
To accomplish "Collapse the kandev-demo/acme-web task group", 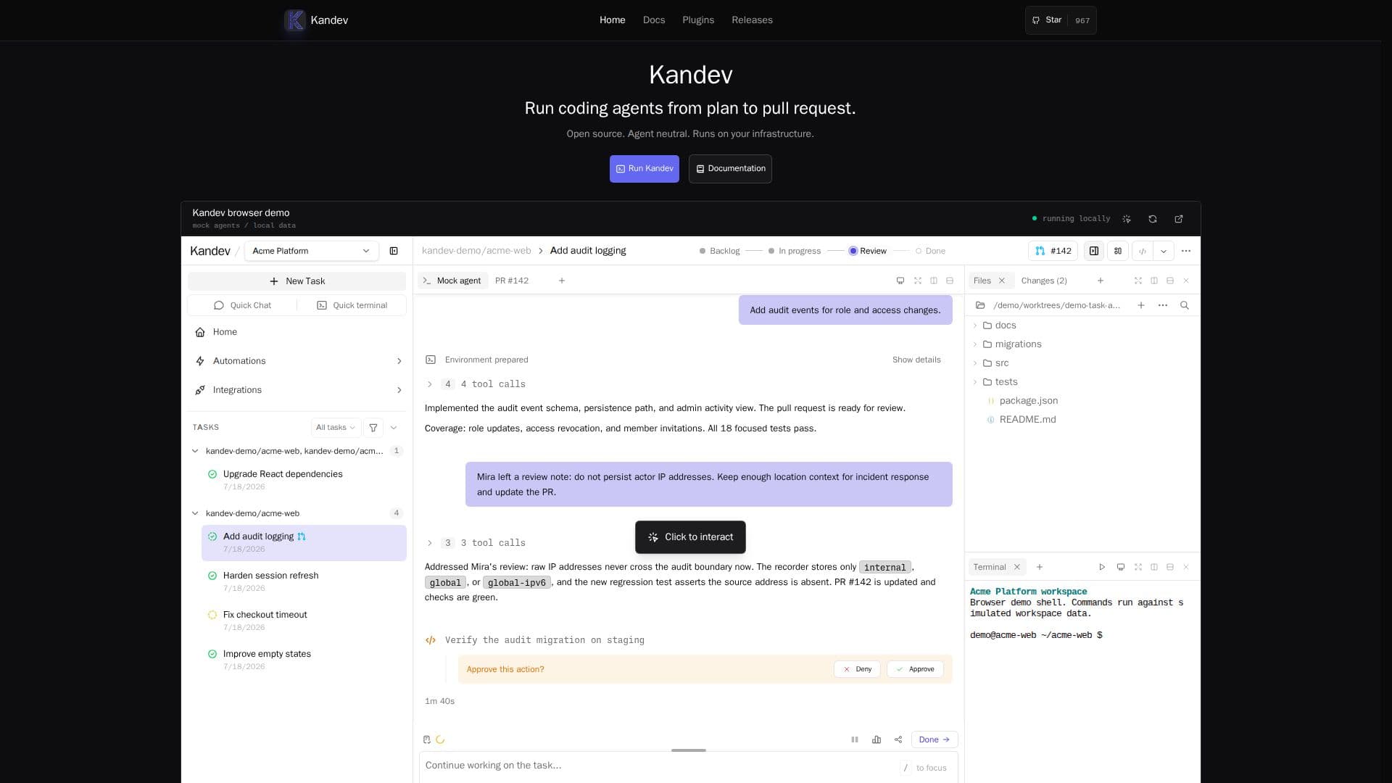I will point(195,513).
